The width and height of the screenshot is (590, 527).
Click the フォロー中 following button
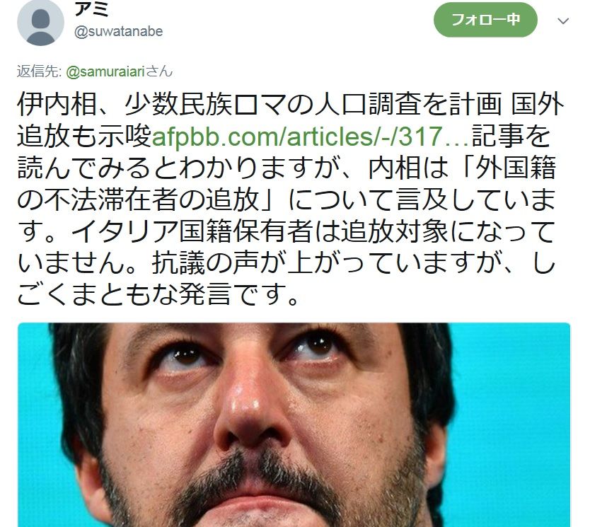tap(485, 20)
